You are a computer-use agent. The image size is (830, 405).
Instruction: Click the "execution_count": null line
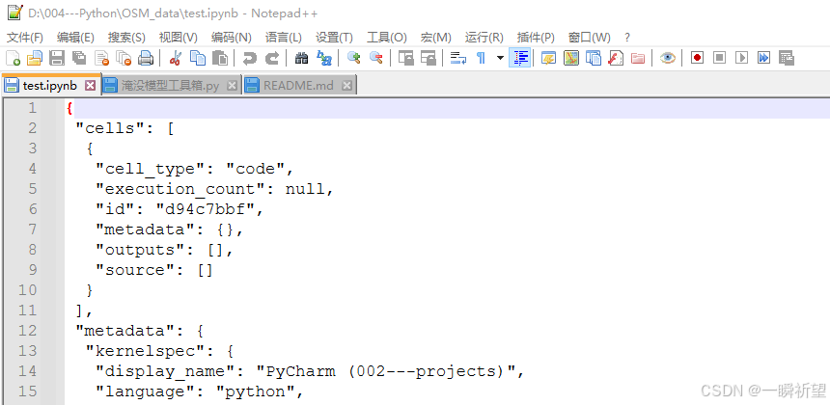[x=214, y=189]
